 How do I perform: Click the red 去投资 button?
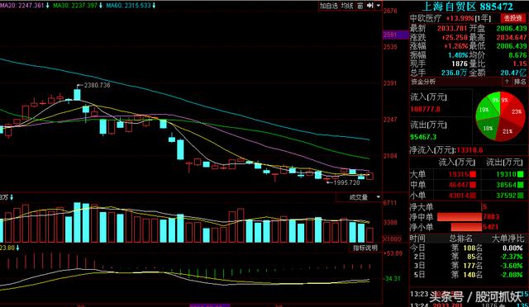coord(512,18)
